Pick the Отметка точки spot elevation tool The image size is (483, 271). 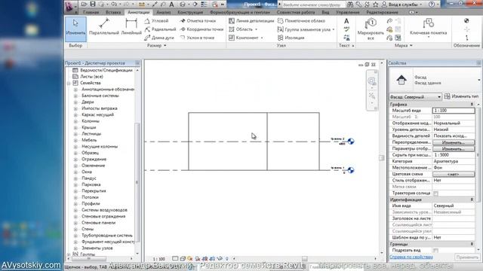[198, 20]
